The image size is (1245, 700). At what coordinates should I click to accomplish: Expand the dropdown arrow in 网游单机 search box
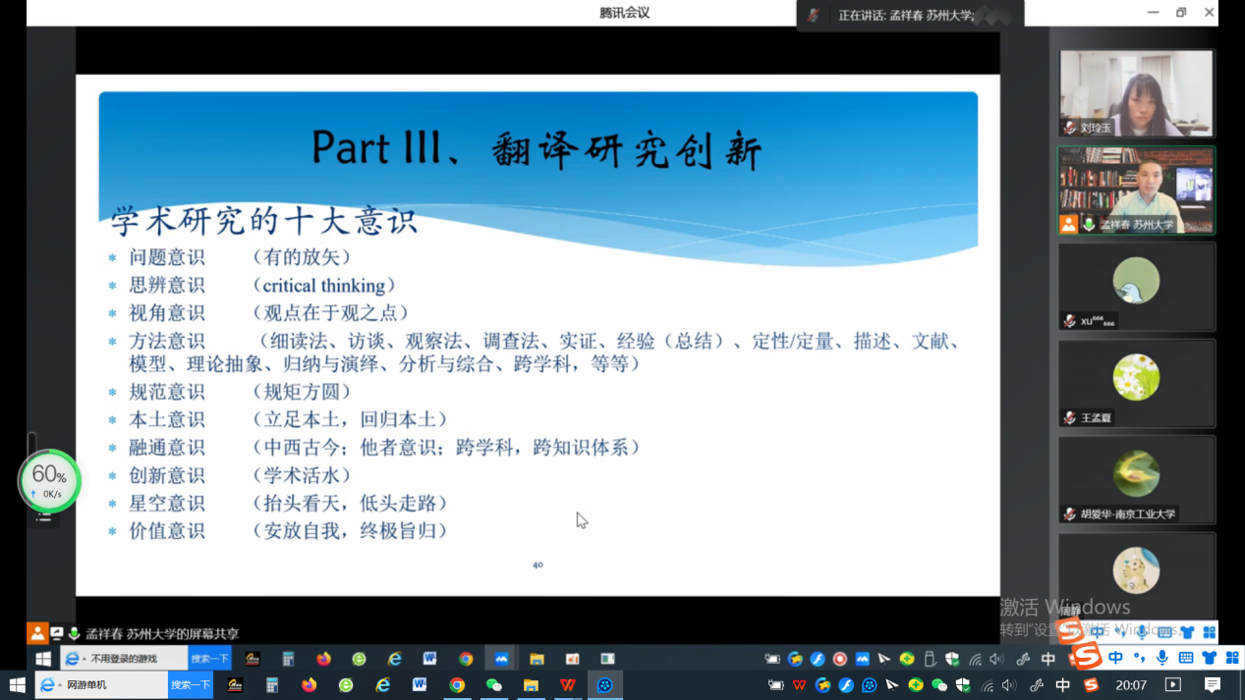pos(59,684)
